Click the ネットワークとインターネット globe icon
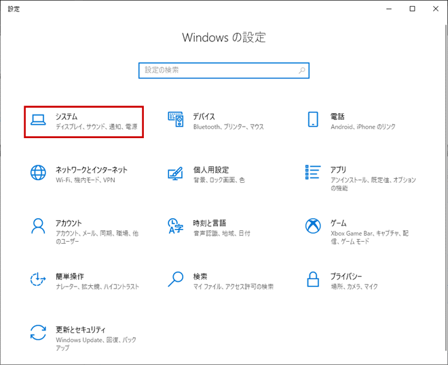Screen dimensions: 448x365 tap(38, 173)
